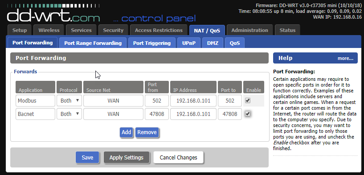Image resolution: width=364 pixels, height=175 pixels.
Task: Disable the Modbus forward checkbox
Action: (248, 100)
